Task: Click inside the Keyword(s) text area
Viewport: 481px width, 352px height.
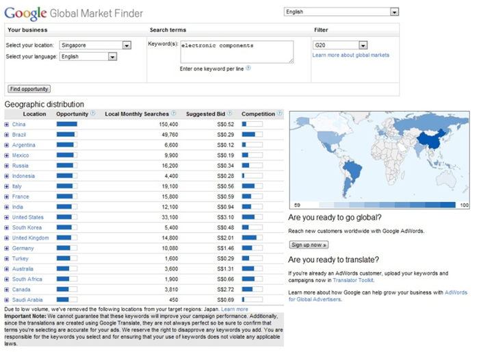Action: pos(236,51)
